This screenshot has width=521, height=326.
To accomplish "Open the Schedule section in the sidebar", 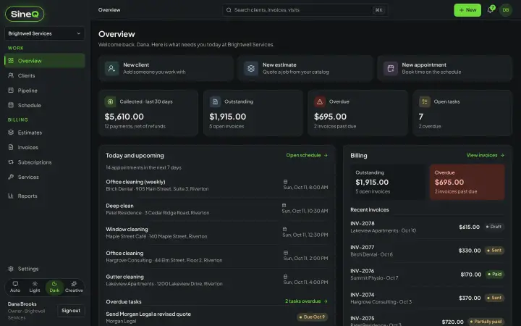I will [x=45, y=105].
